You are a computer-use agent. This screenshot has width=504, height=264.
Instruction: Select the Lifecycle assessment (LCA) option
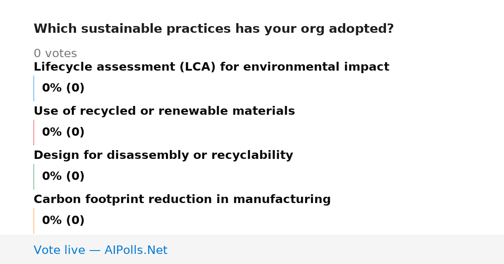(211, 67)
